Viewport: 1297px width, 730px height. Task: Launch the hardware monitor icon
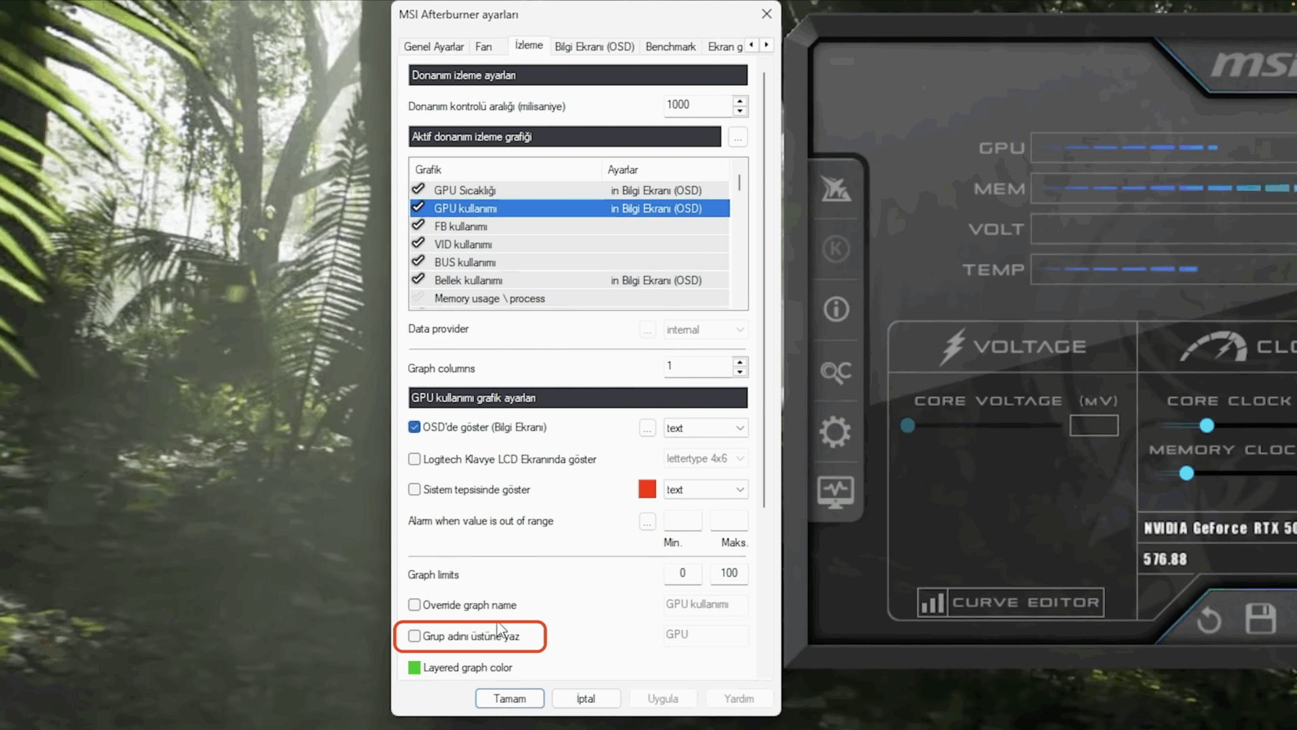(836, 492)
